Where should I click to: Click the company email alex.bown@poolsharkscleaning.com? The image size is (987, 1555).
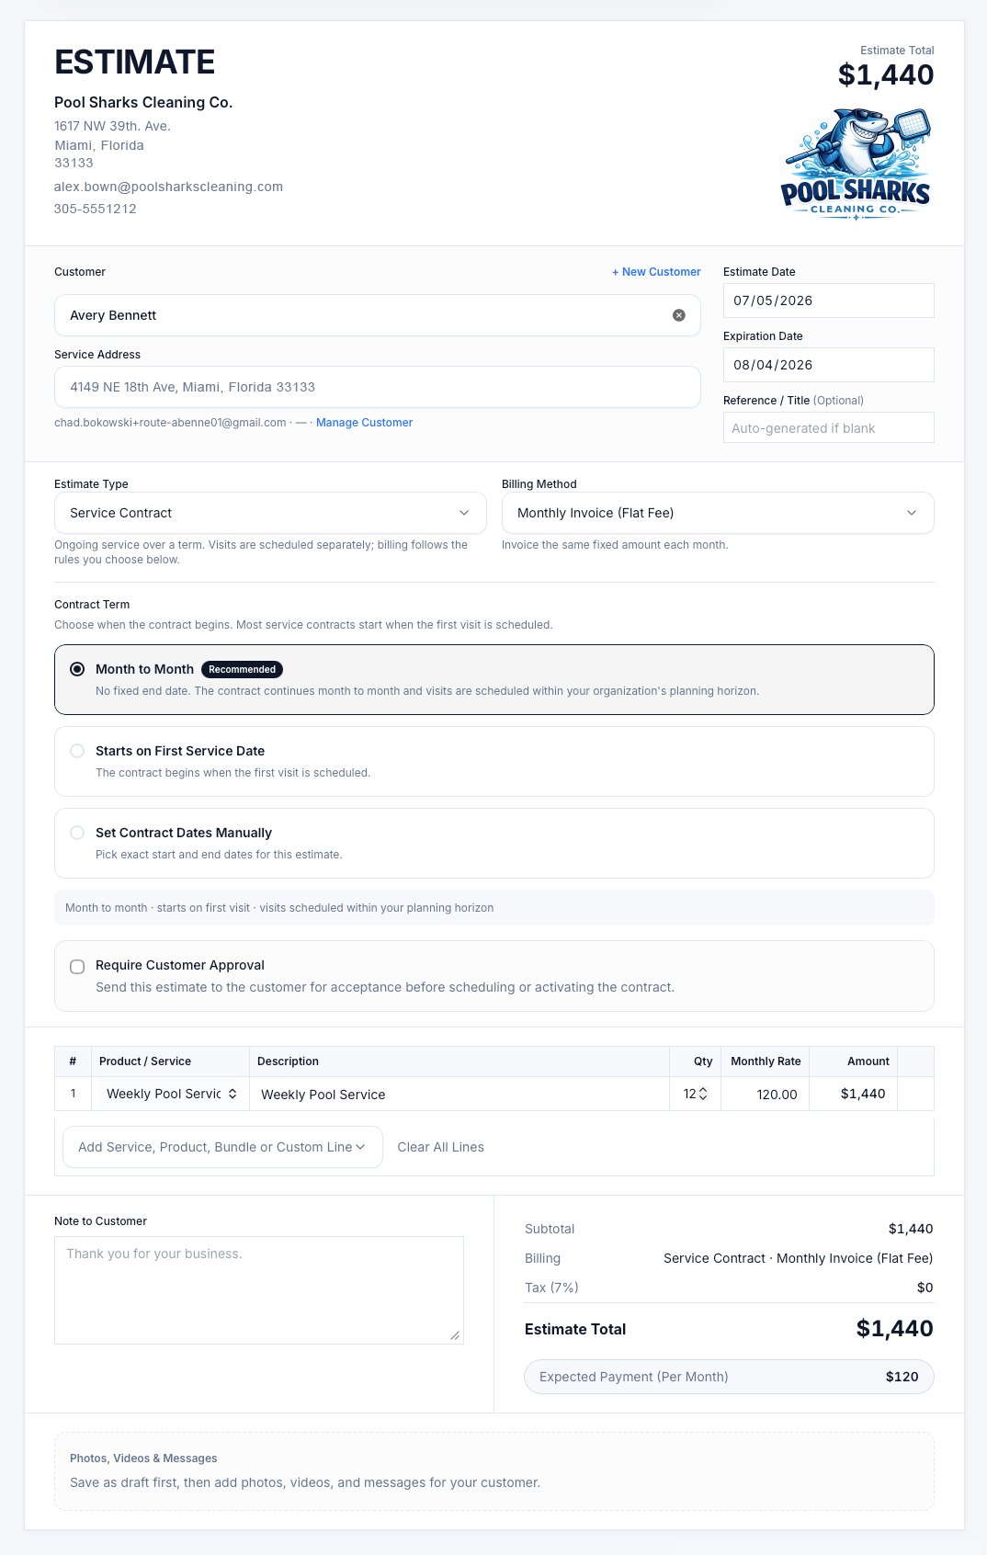pos(168,187)
